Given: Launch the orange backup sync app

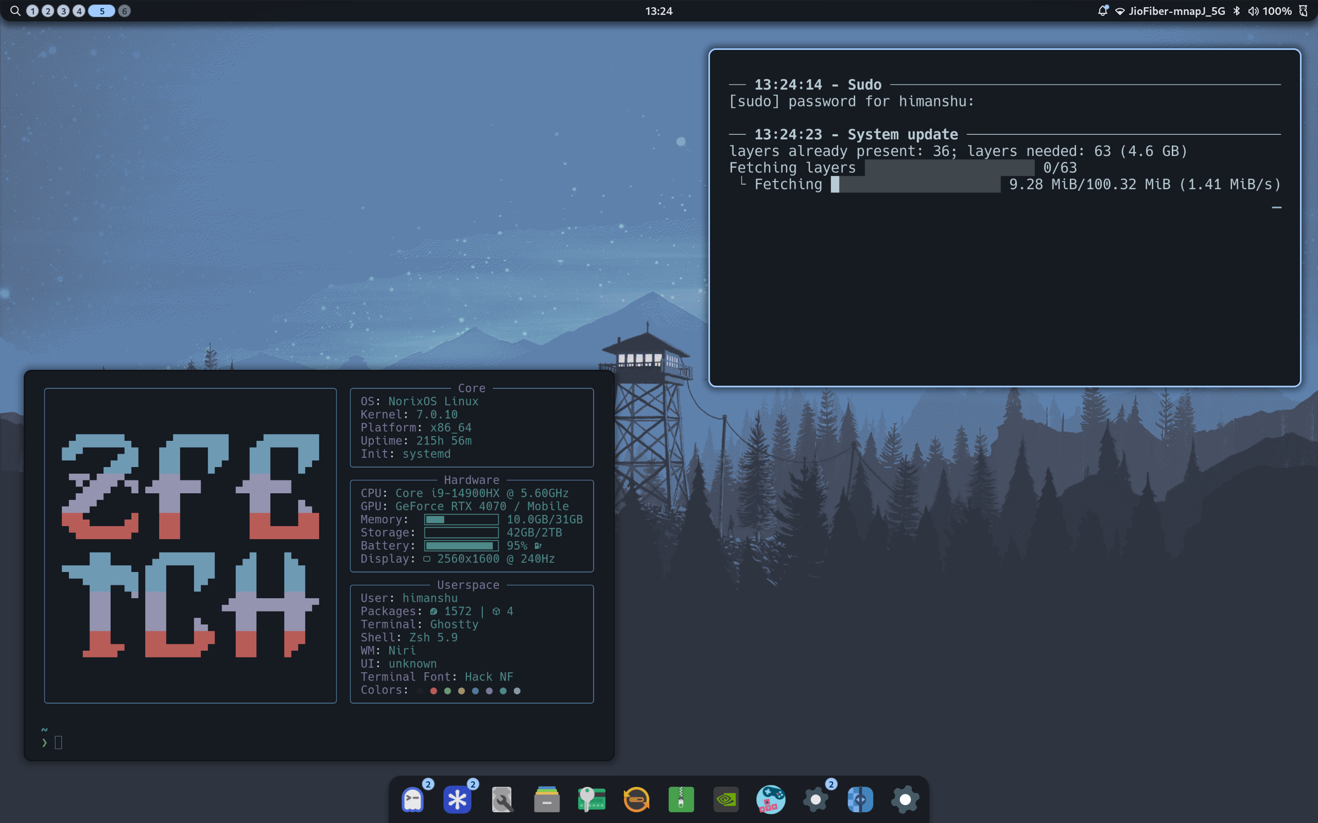Looking at the screenshot, I should [636, 799].
